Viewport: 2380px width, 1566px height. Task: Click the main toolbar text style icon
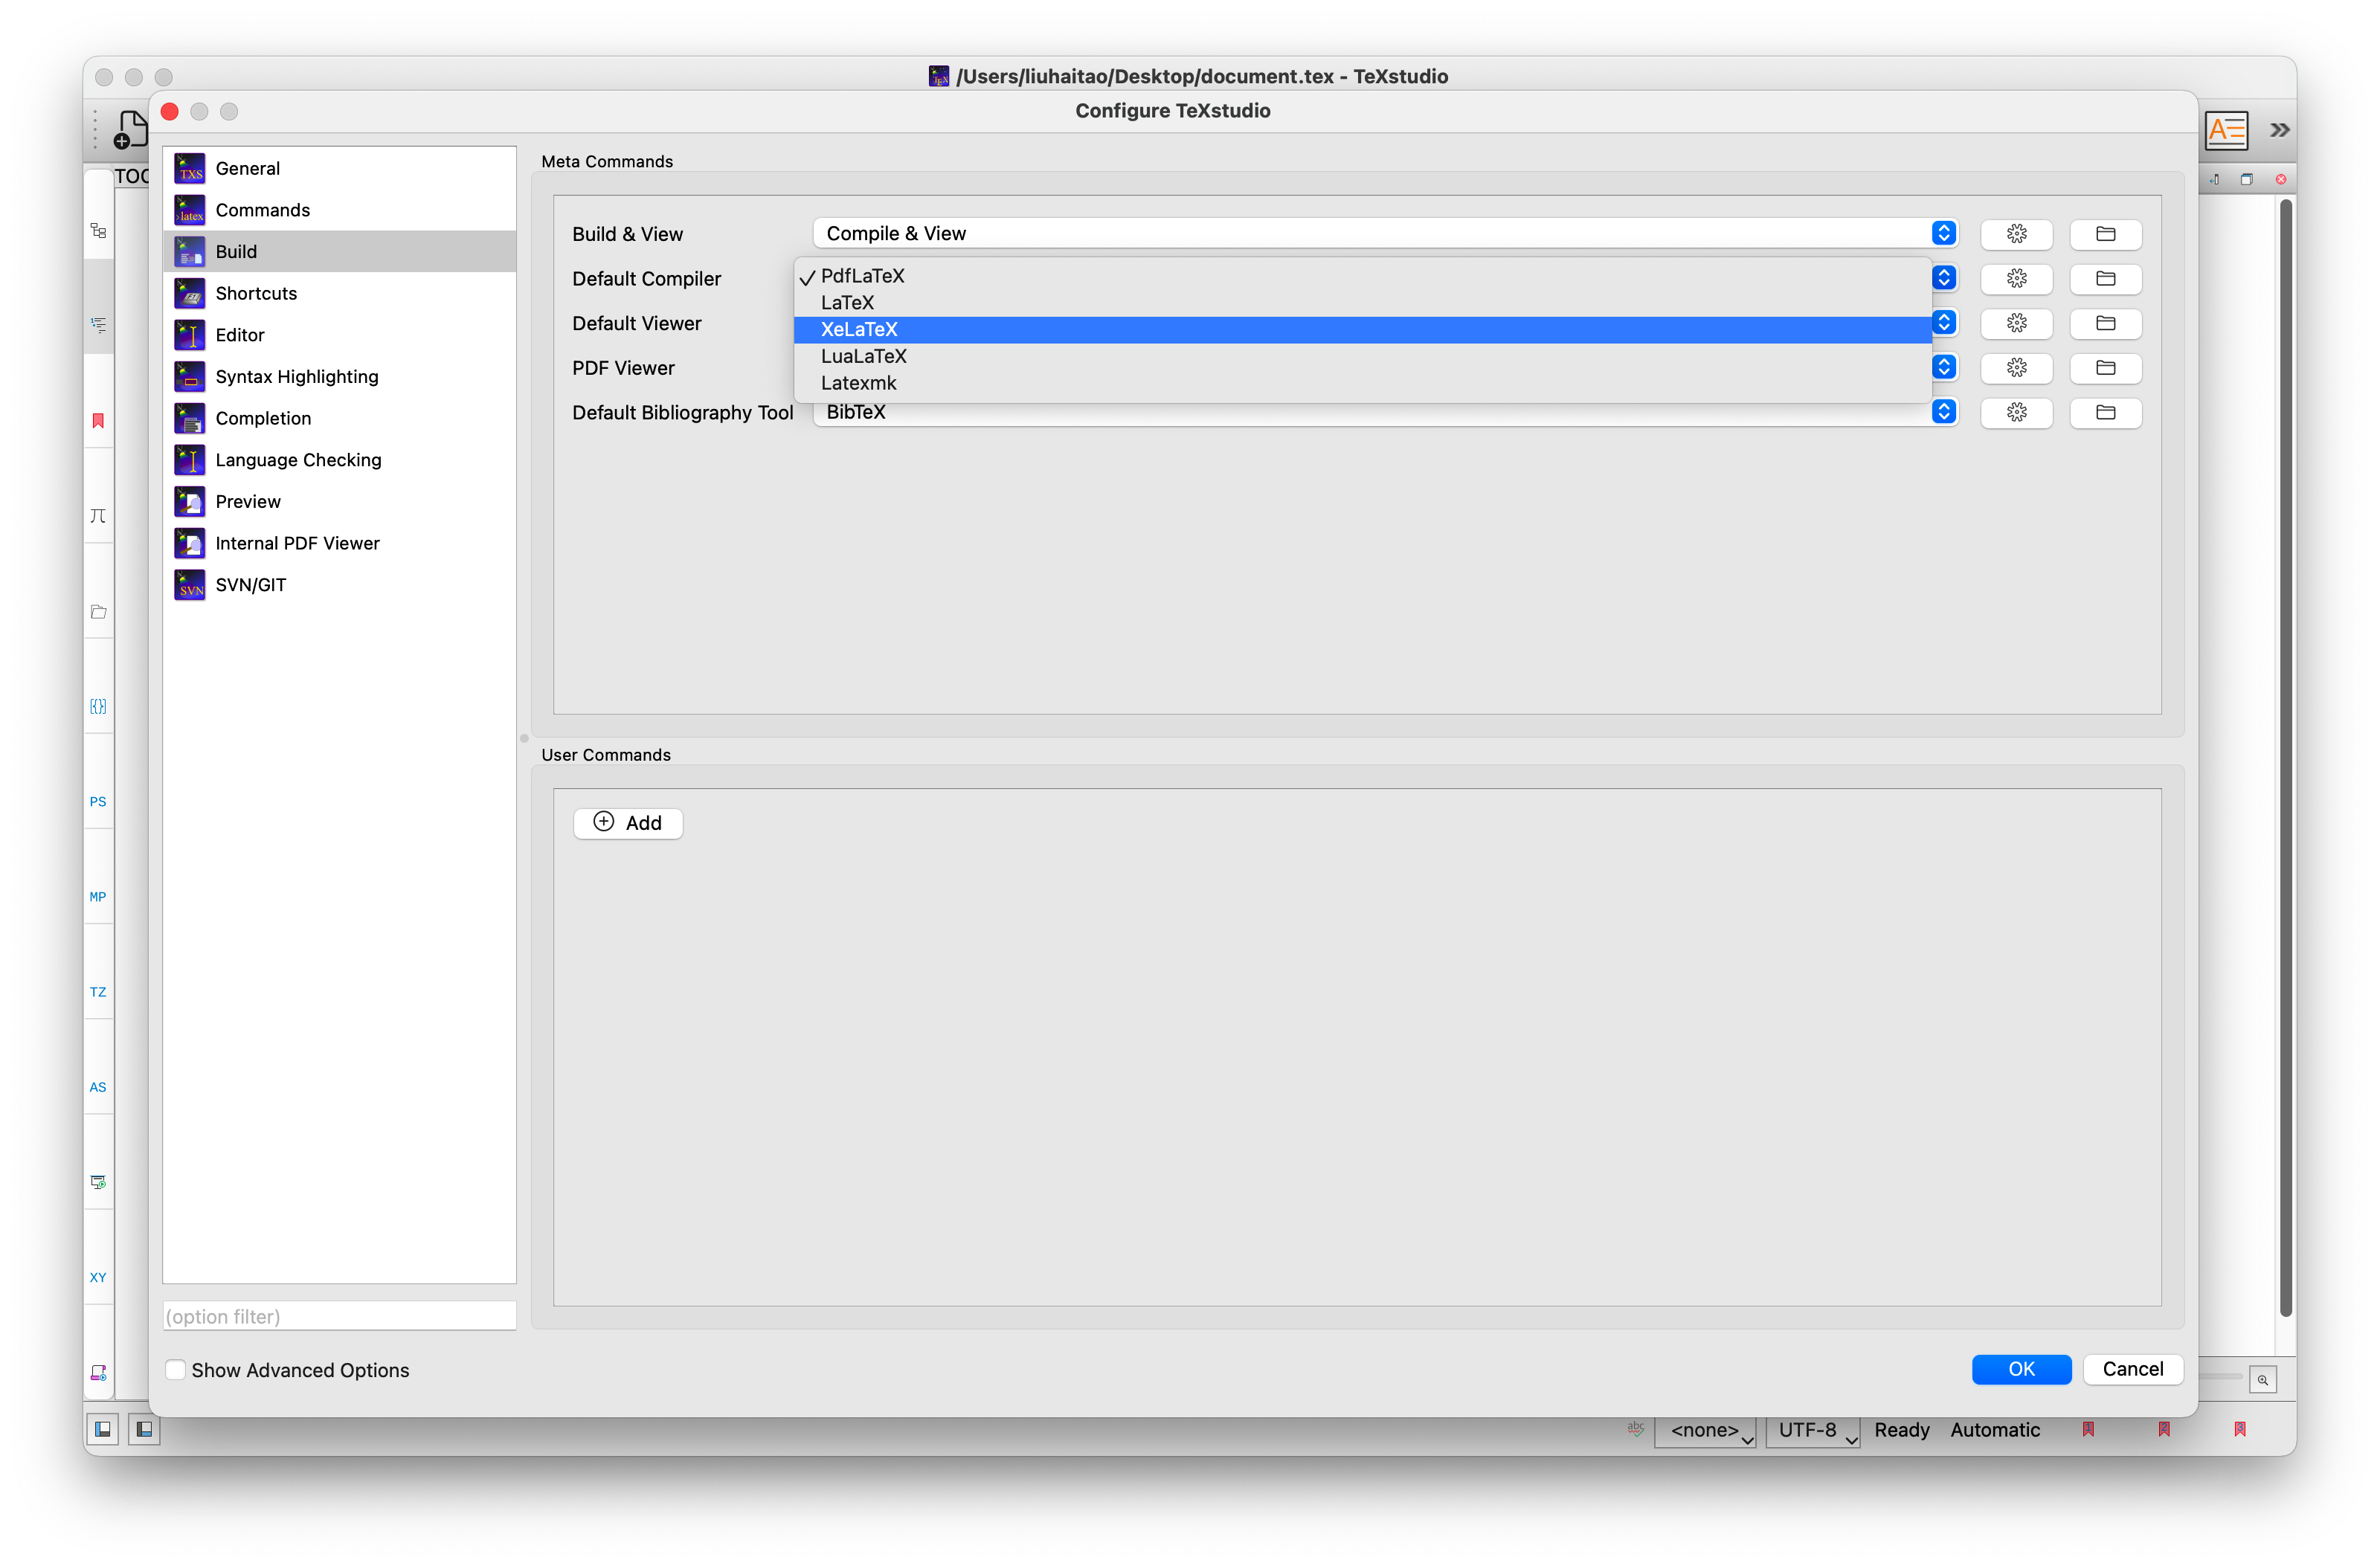coord(2227,130)
